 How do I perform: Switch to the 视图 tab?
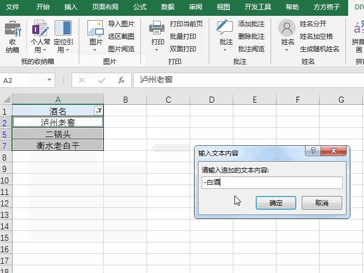(224, 7)
